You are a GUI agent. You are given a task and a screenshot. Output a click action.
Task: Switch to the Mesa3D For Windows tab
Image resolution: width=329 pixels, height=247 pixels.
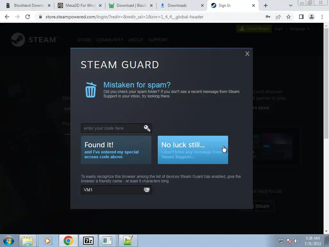80,5
